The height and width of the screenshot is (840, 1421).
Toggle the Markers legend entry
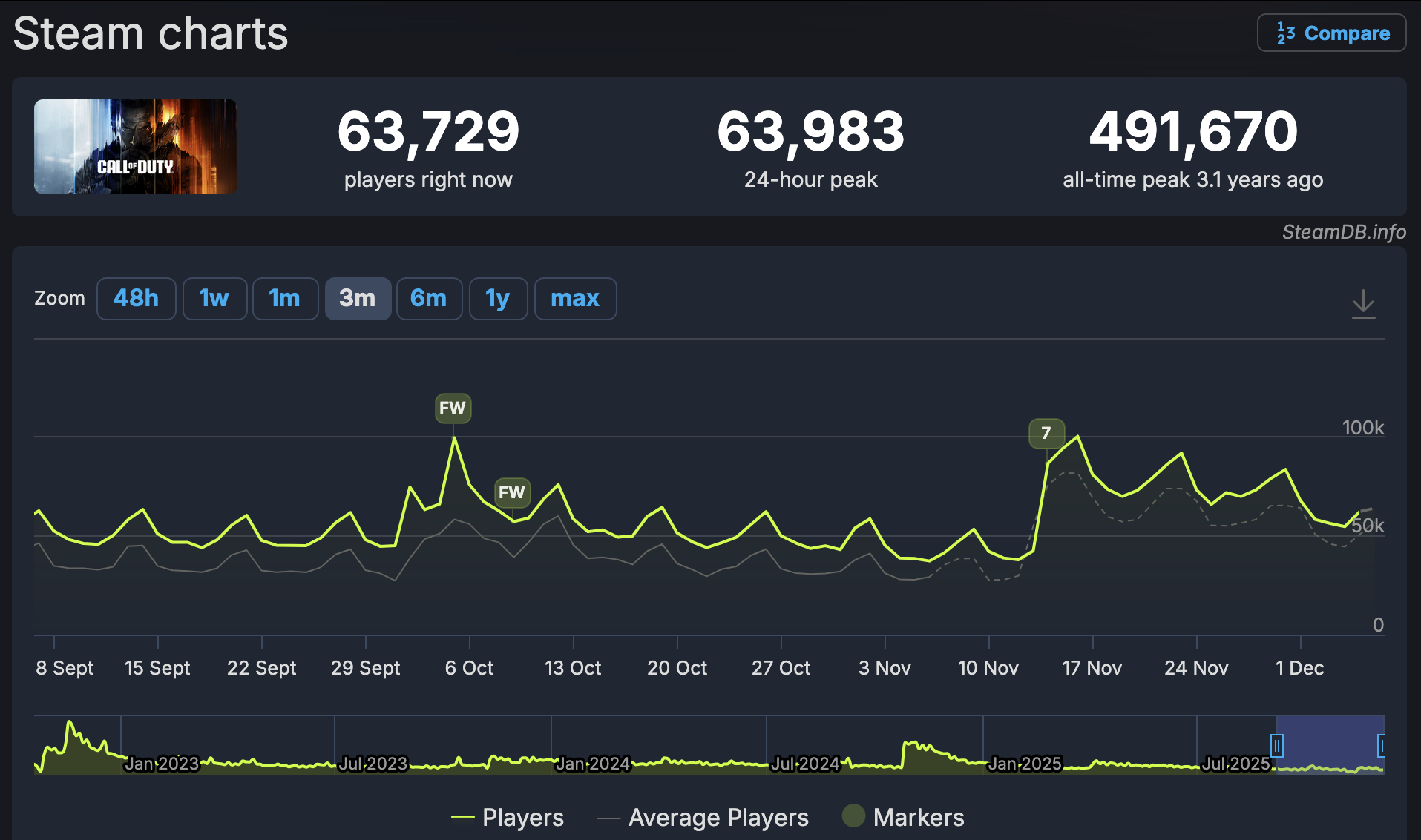904,818
